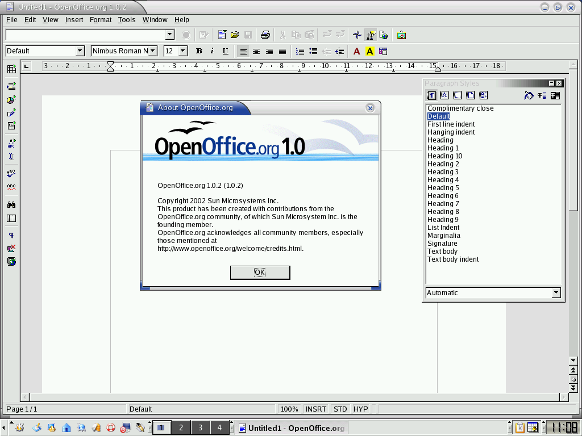Toggle nonprinting characters paragraph icon
The width and height of the screenshot is (582, 436).
[11, 235]
